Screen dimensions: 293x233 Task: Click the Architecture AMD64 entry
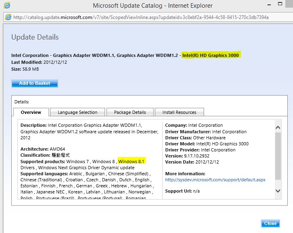43,149
